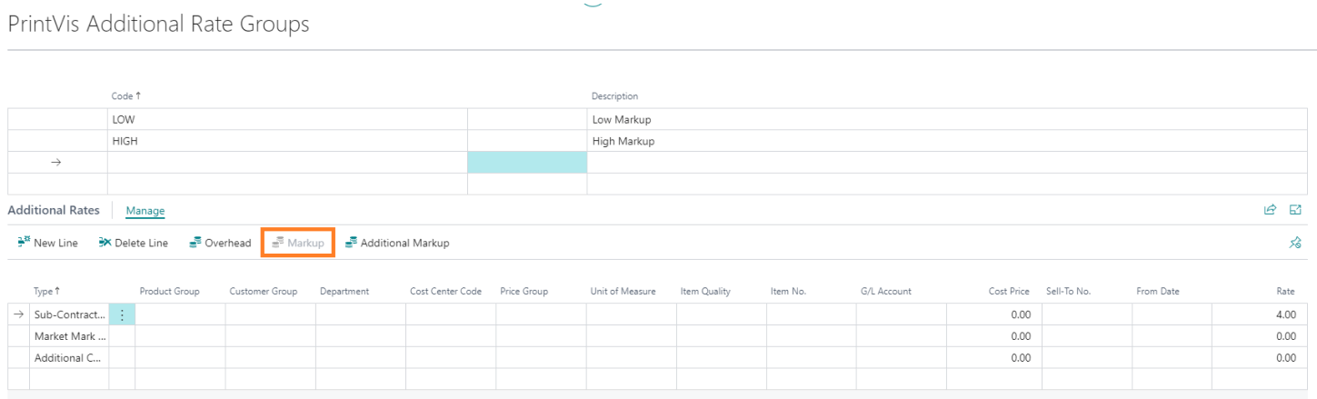The height and width of the screenshot is (399, 1317).
Task: Click the Sub-Contract row cost price 0.00
Action: pos(1020,314)
